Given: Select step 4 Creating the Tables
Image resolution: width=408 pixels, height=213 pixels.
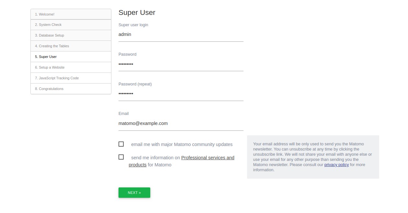Looking at the screenshot, I should [71, 46].
